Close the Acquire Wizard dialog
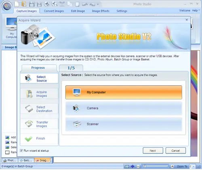The image size is (202, 170). coord(187,20)
